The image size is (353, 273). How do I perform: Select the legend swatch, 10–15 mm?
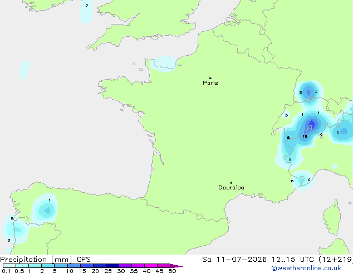[74, 266]
